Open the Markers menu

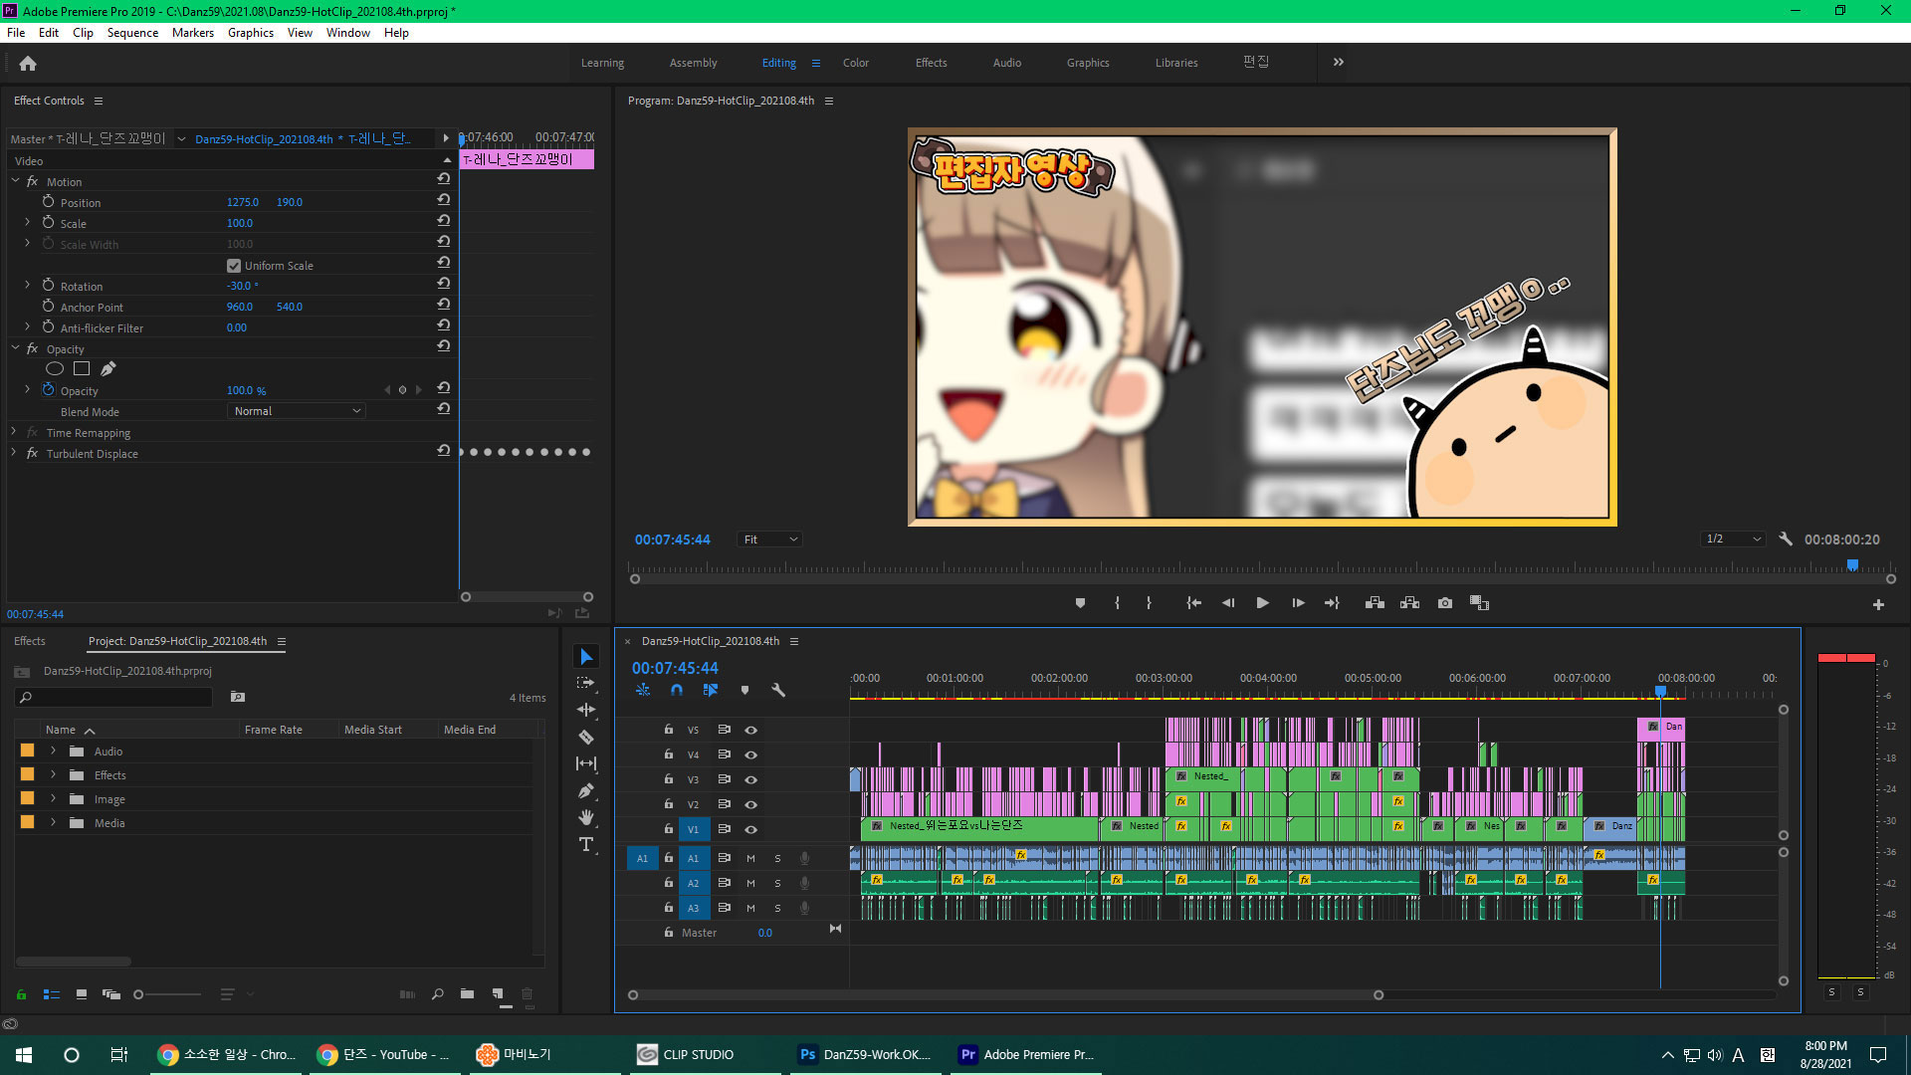pos(193,33)
